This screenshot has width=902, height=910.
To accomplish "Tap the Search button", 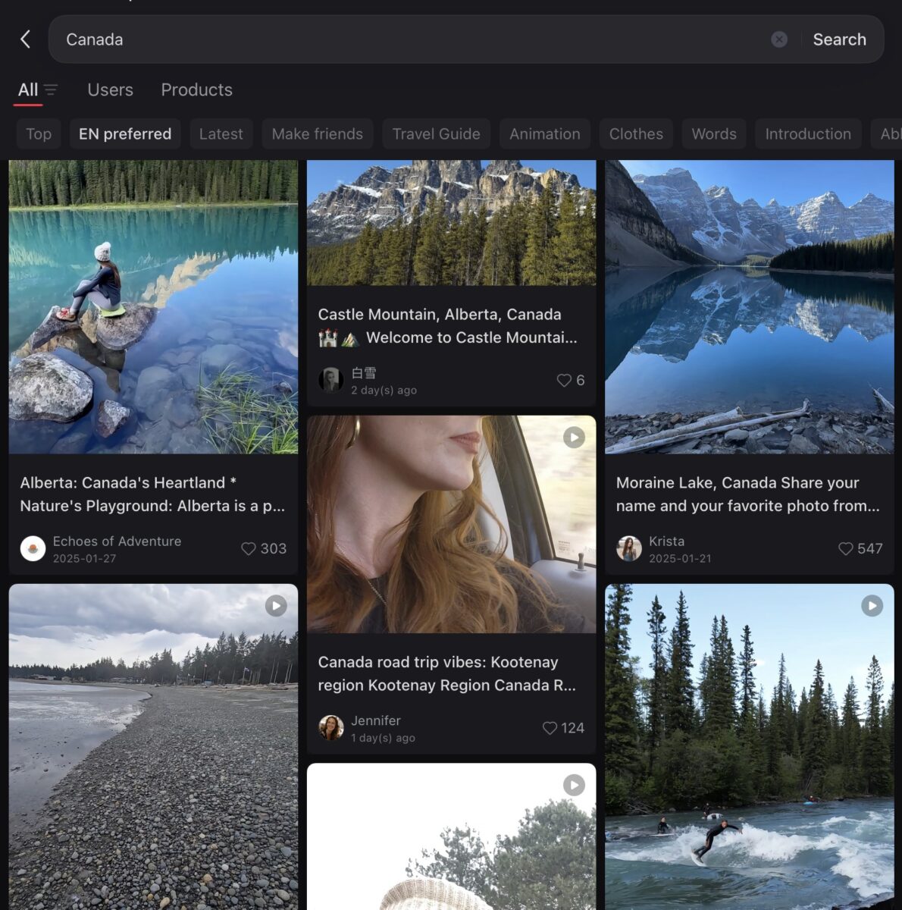I will pos(839,39).
